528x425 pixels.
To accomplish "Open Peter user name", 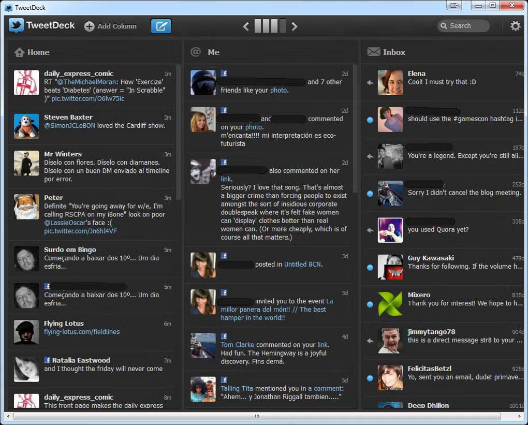I will (x=53, y=198).
